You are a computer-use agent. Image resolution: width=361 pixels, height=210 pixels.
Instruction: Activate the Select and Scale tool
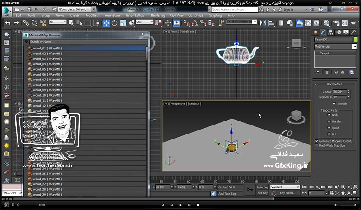[x=123, y=23]
